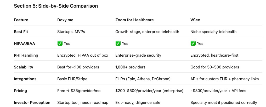Click the Niche specialty telehealth cell
This screenshot has height=107, width=266.
(x=213, y=32)
